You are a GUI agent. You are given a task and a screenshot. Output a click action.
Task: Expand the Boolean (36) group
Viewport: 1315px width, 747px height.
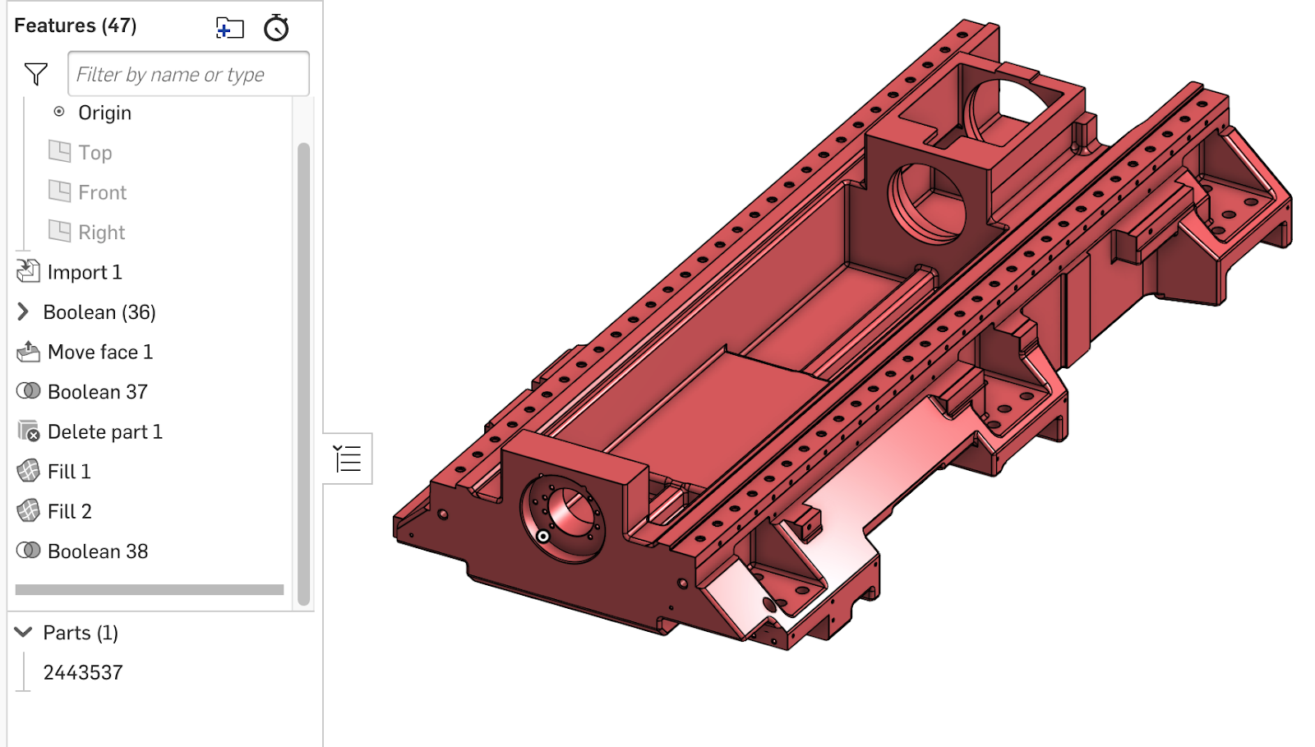pyautogui.click(x=23, y=311)
